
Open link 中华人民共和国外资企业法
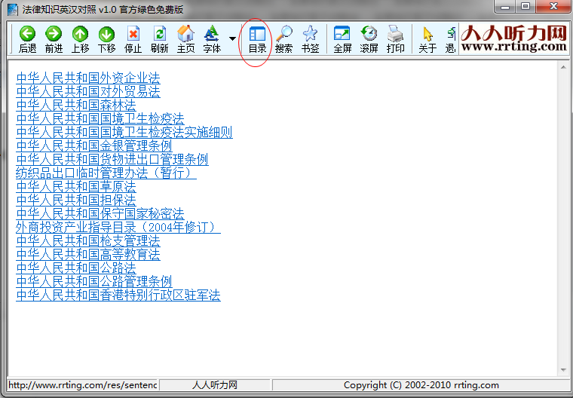point(88,78)
